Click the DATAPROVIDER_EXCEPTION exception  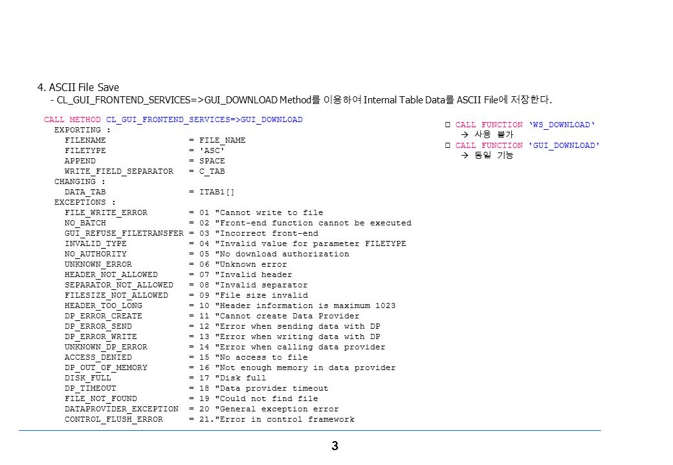click(122, 409)
